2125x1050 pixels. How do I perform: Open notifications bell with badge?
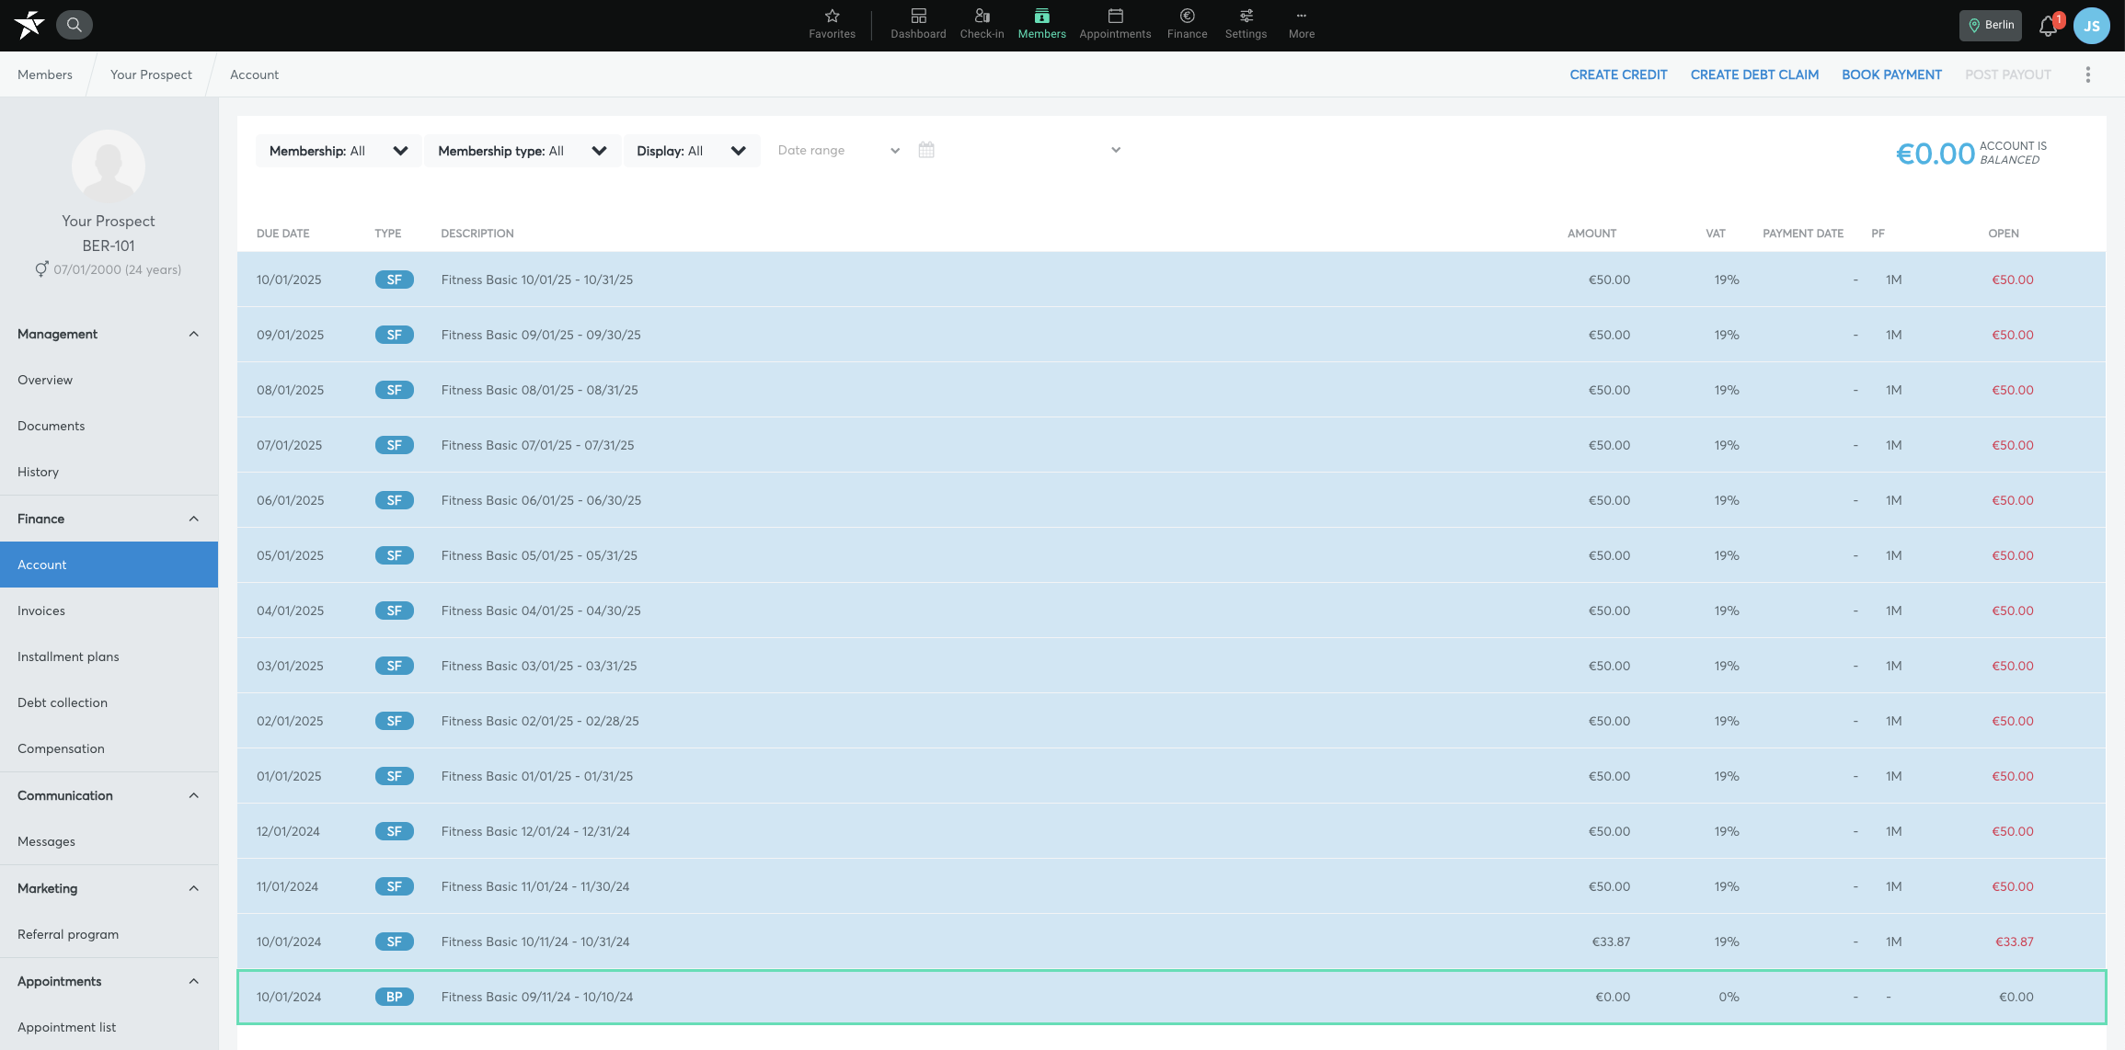click(x=2048, y=26)
